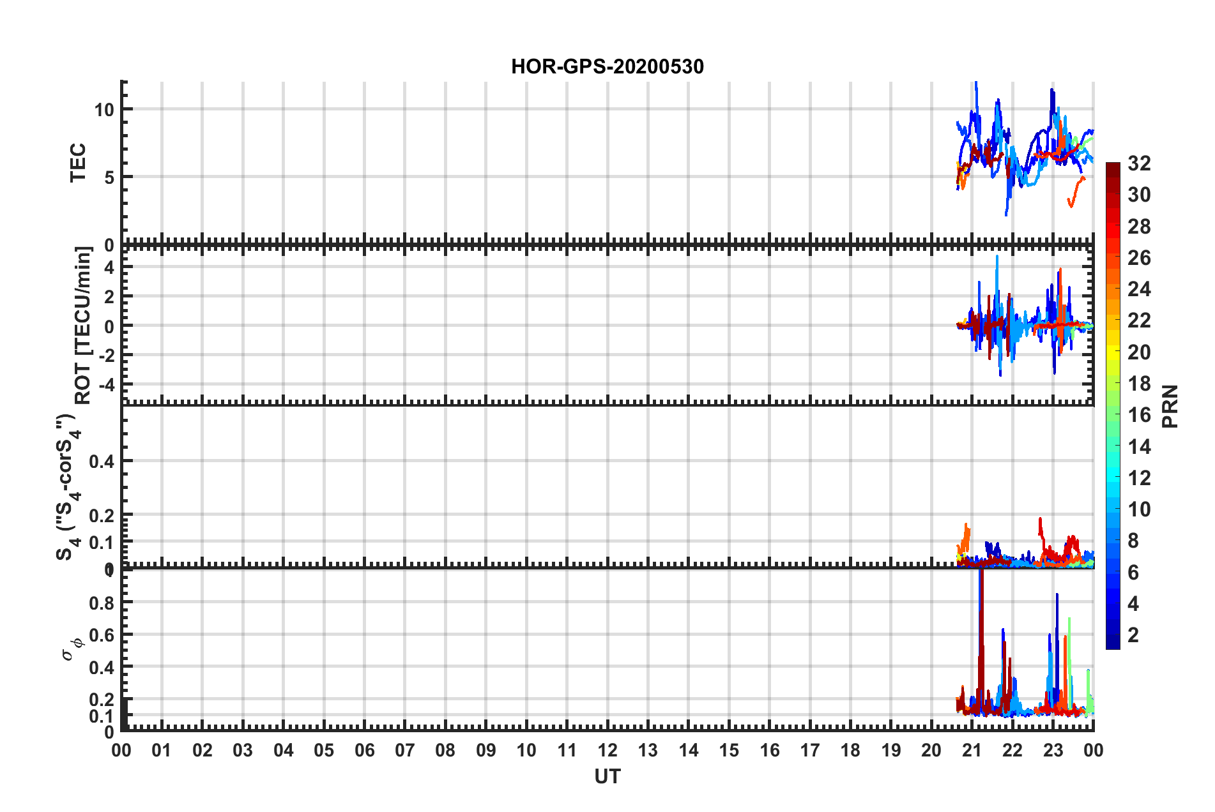Screen dimensions: 1215x812
Task: Click TEC axis tick label 5
Action: pyautogui.click(x=109, y=177)
